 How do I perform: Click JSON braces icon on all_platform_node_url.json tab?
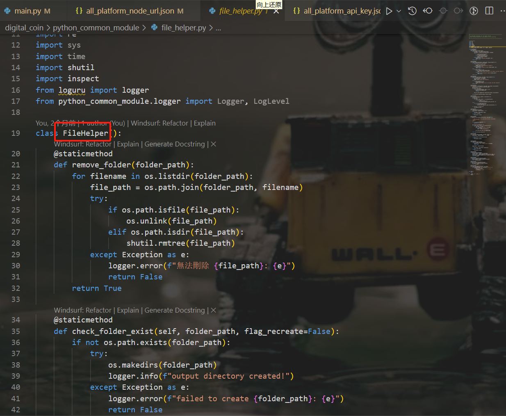pyautogui.click(x=79, y=11)
